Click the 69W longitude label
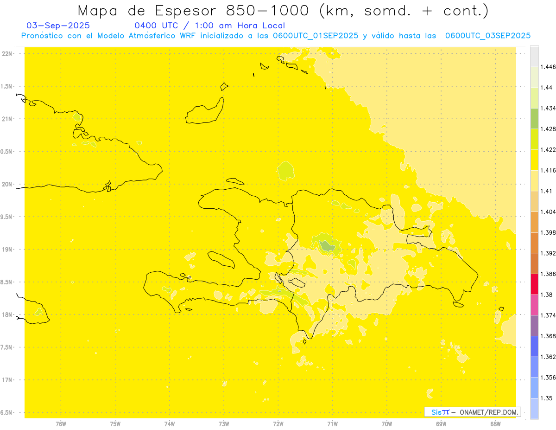This screenshot has width=556, height=430. pos(441,424)
